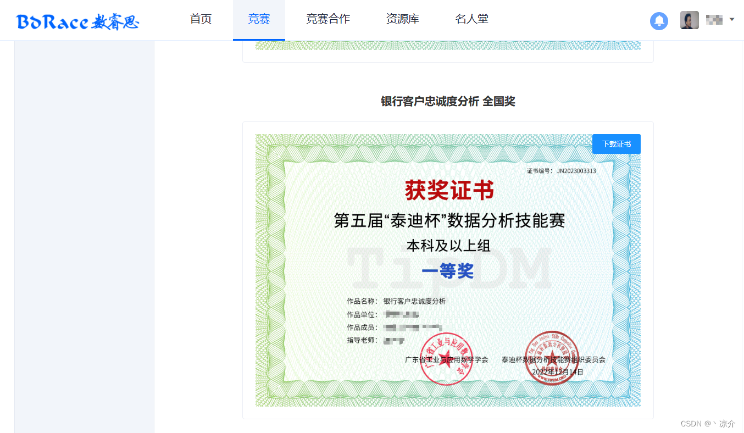Click the 获奖证书 certificate image
The height and width of the screenshot is (433, 744).
click(x=448, y=270)
